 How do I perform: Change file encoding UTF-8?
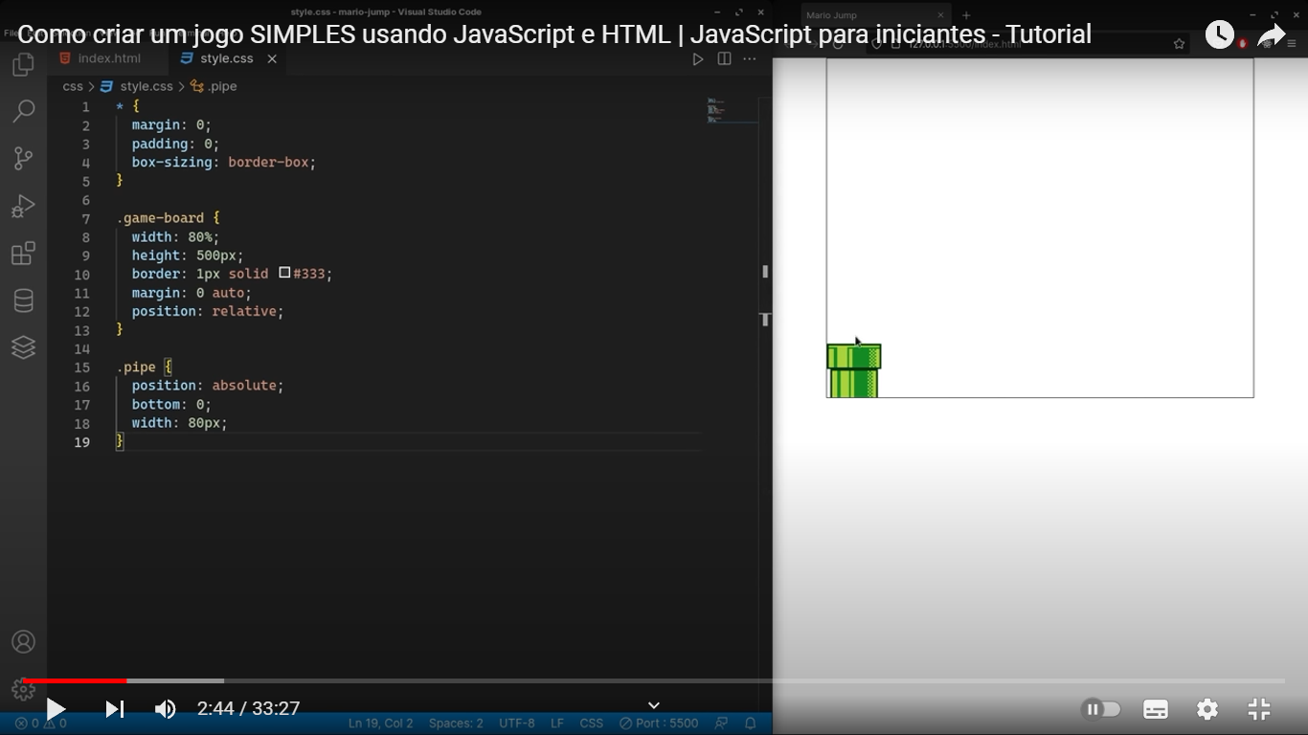517,724
